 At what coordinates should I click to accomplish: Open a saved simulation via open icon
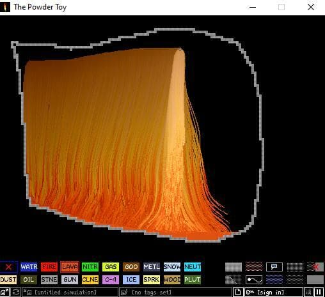pyautogui.click(x=4, y=293)
